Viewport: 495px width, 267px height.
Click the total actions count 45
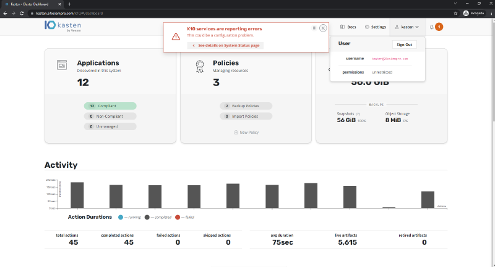coord(73,242)
